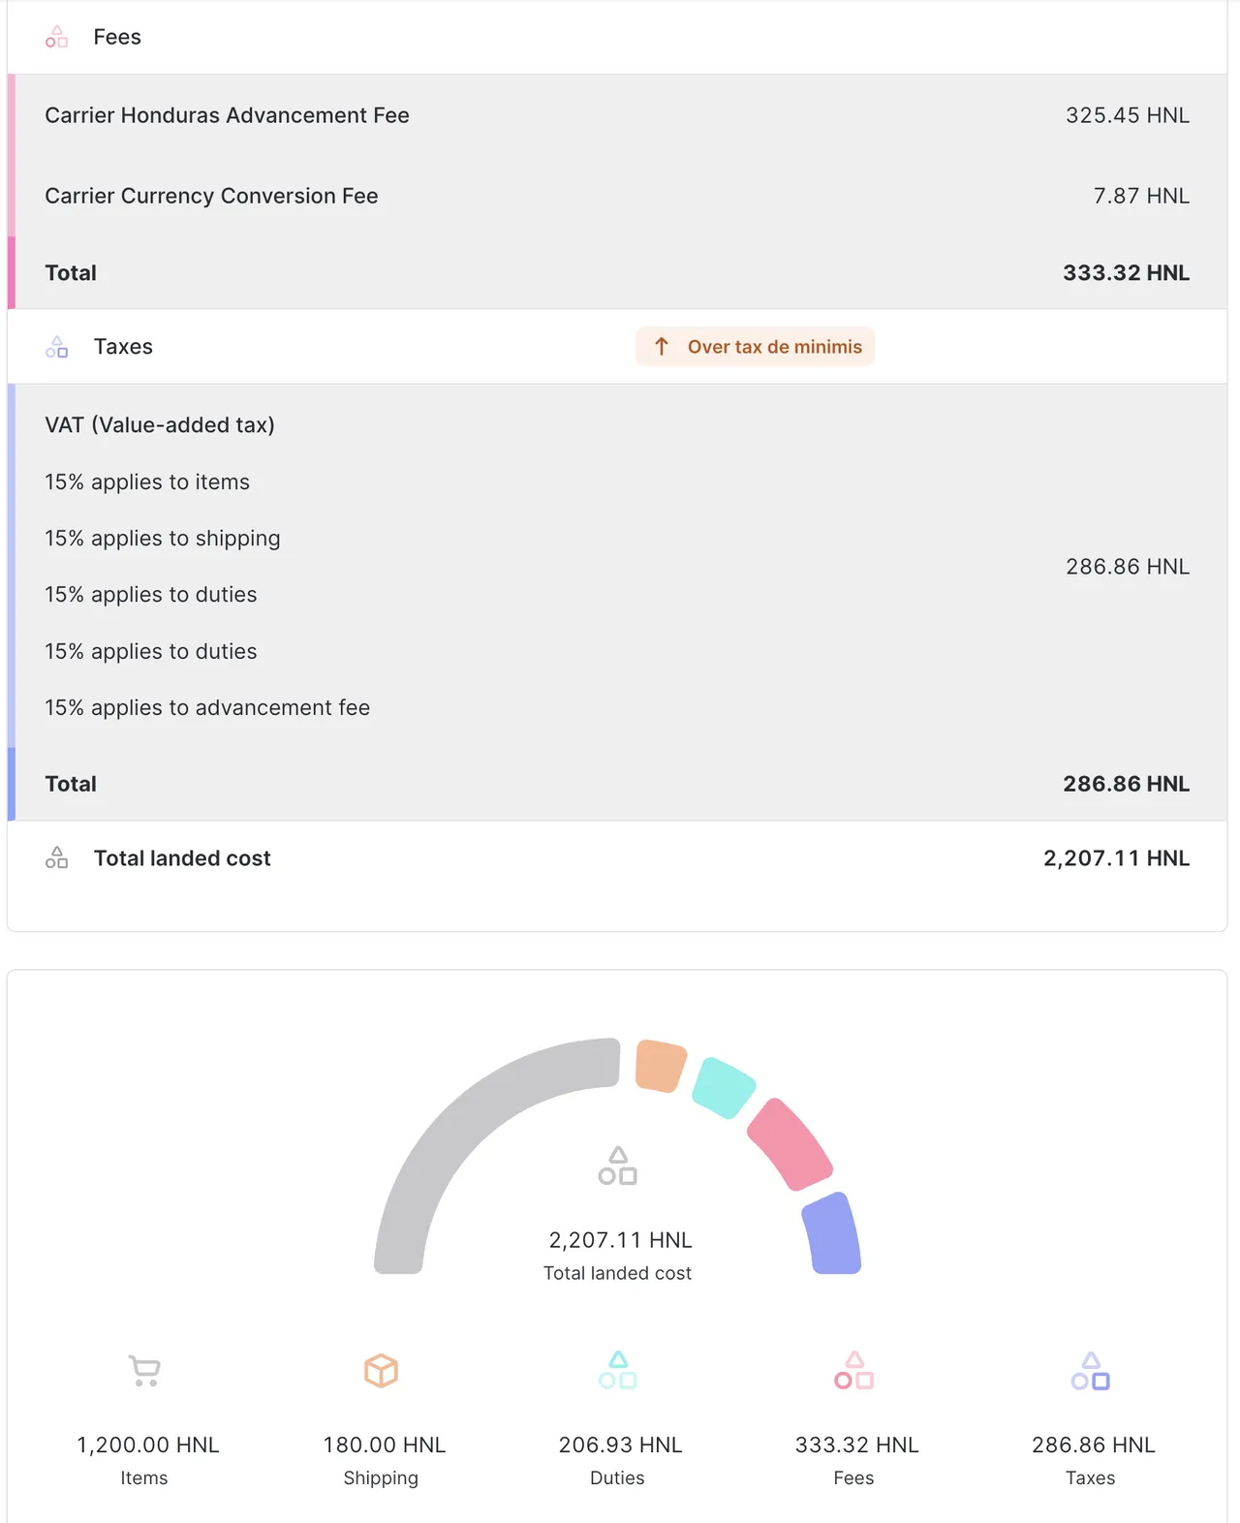Select the orange Shipping arc segment
The width and height of the screenshot is (1240, 1523).
pyautogui.click(x=660, y=1066)
